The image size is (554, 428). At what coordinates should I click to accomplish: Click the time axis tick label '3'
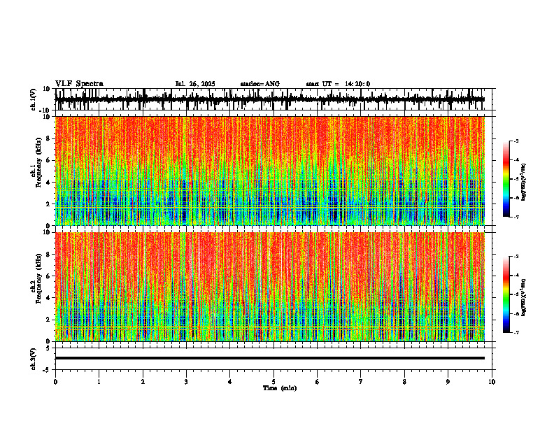(x=186, y=382)
